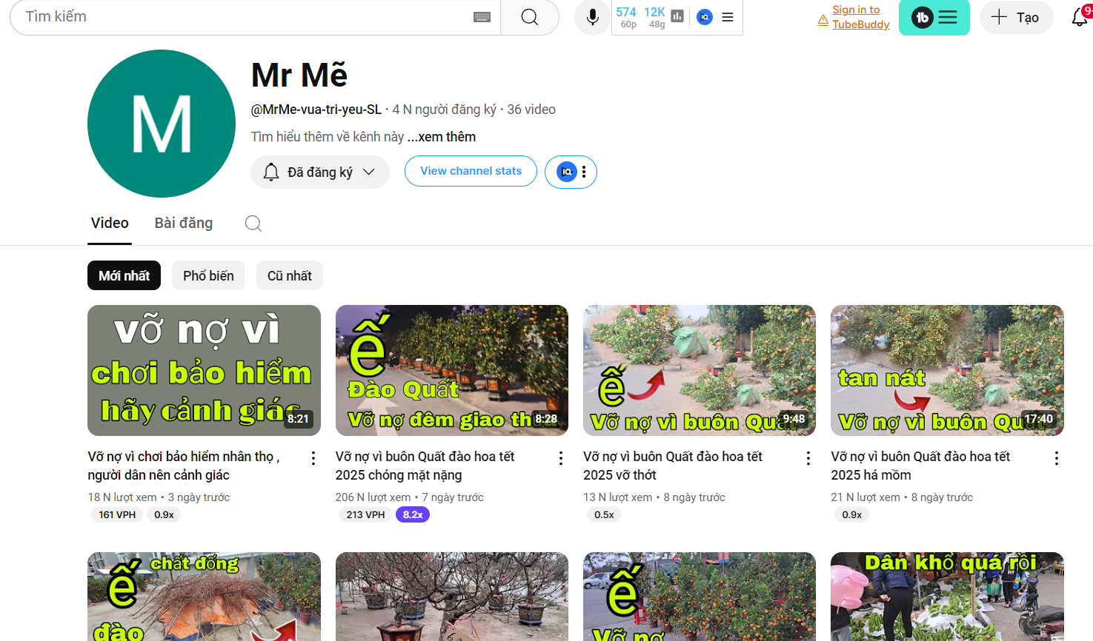The width and height of the screenshot is (1093, 641).
Task: Open vidIQ hamburger menu in top bar
Action: pos(728,17)
